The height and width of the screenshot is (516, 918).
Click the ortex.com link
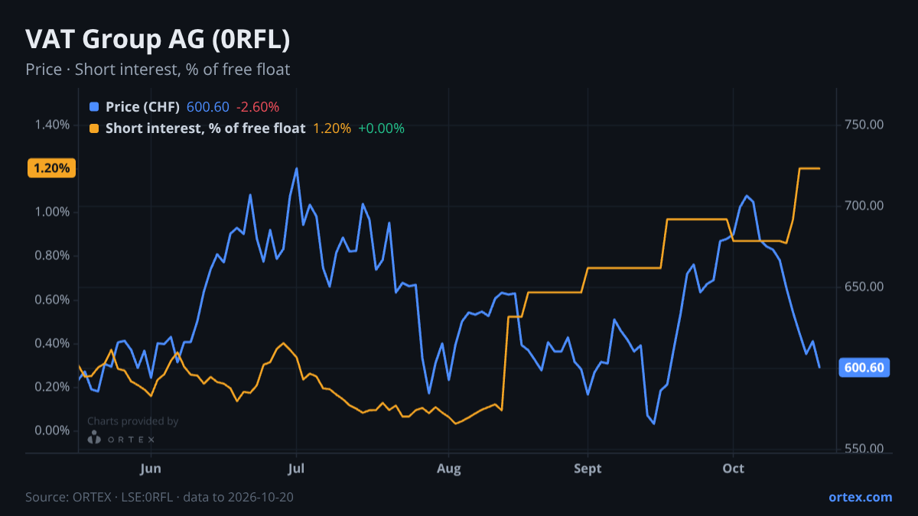[860, 497]
